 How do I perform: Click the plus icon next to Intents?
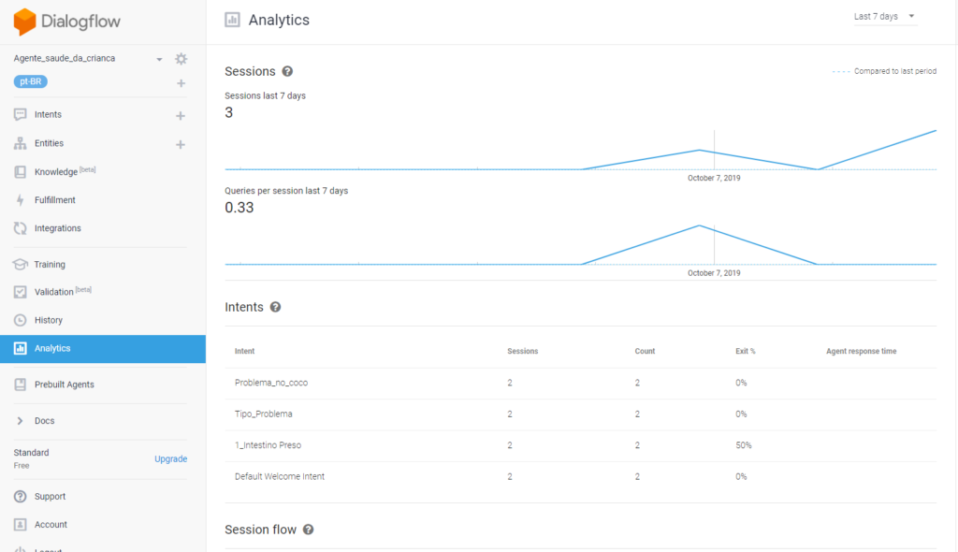181,116
